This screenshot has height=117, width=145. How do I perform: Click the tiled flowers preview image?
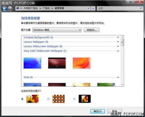(x=59, y=99)
